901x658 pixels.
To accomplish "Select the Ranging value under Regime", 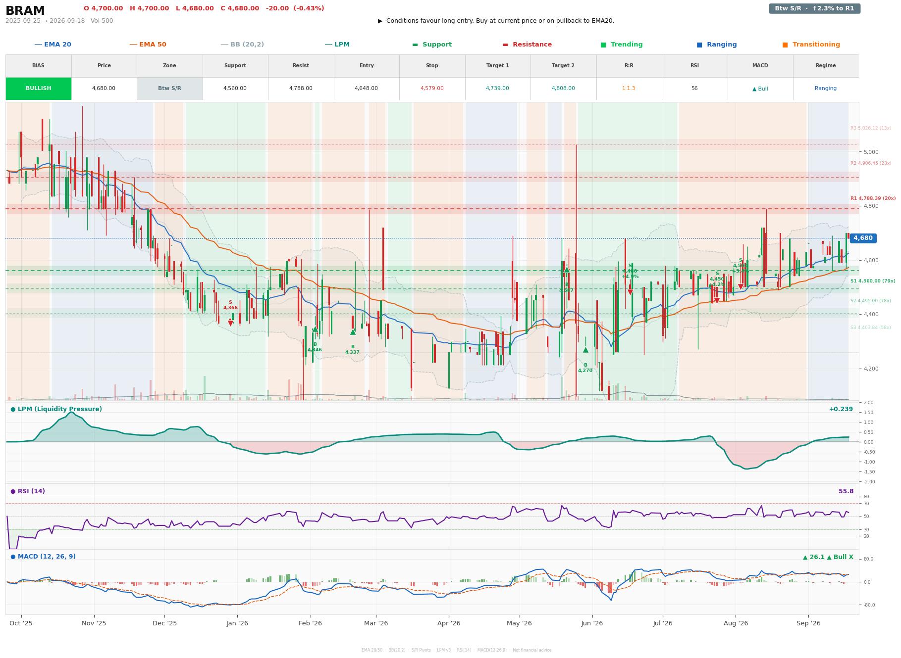I will pos(826,89).
